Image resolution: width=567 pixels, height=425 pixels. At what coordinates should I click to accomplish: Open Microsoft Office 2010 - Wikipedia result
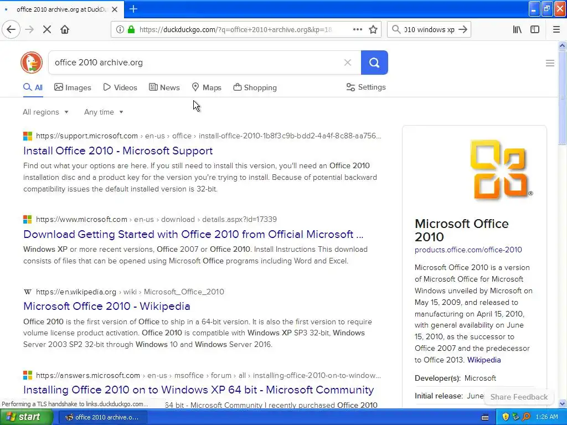click(107, 306)
